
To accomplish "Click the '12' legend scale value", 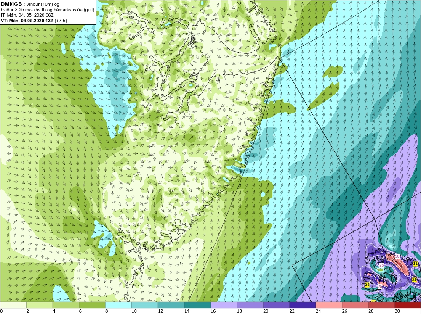I will (160, 311).
